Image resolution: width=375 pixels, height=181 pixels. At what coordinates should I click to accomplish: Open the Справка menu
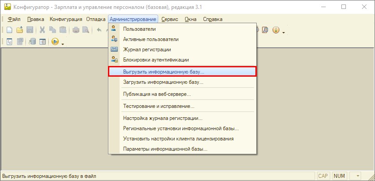tap(213, 19)
